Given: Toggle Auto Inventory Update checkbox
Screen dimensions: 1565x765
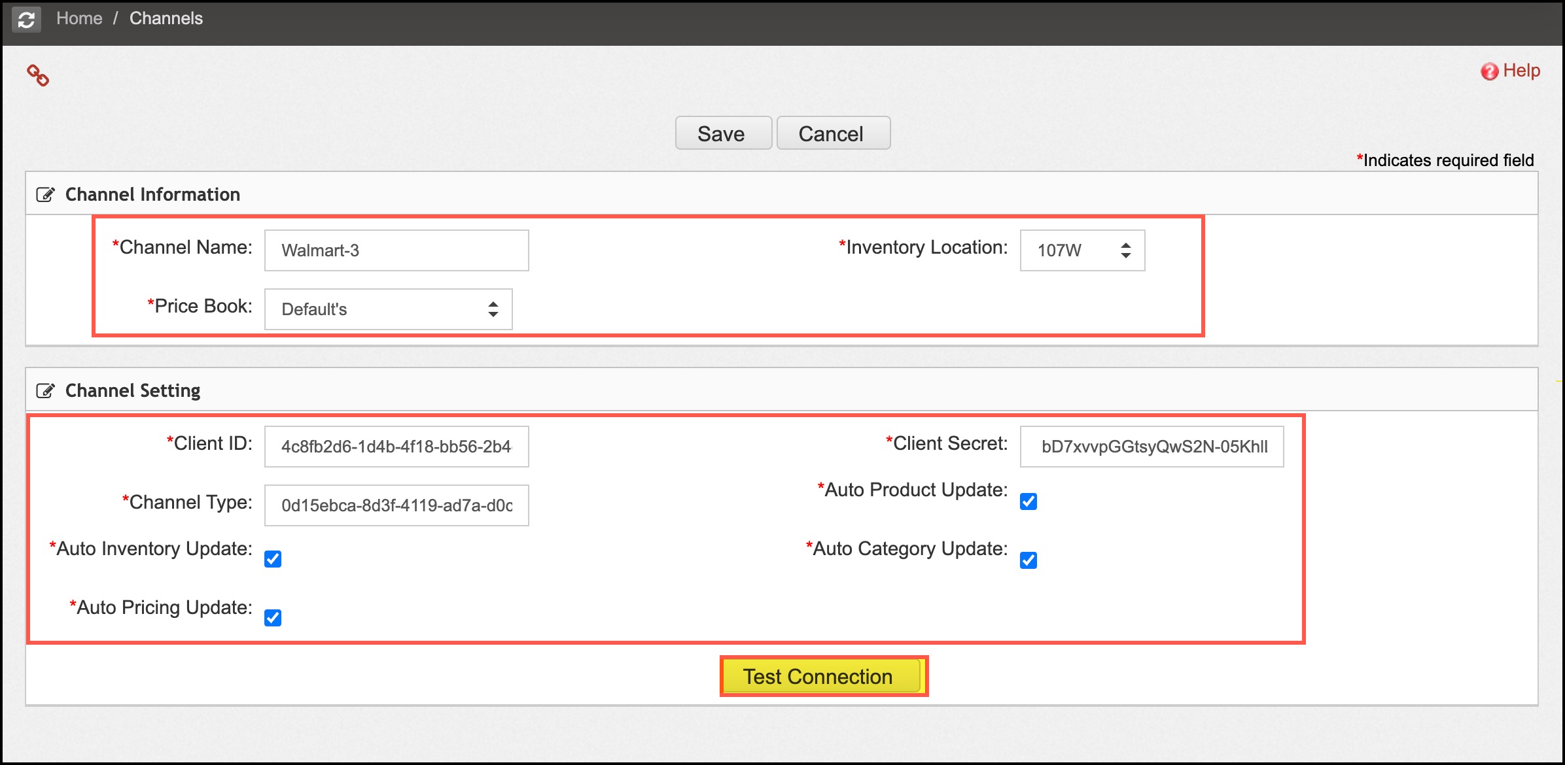Looking at the screenshot, I should [273, 559].
